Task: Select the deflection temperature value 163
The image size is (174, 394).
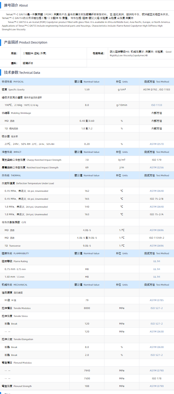Action: (x=87, y=214)
